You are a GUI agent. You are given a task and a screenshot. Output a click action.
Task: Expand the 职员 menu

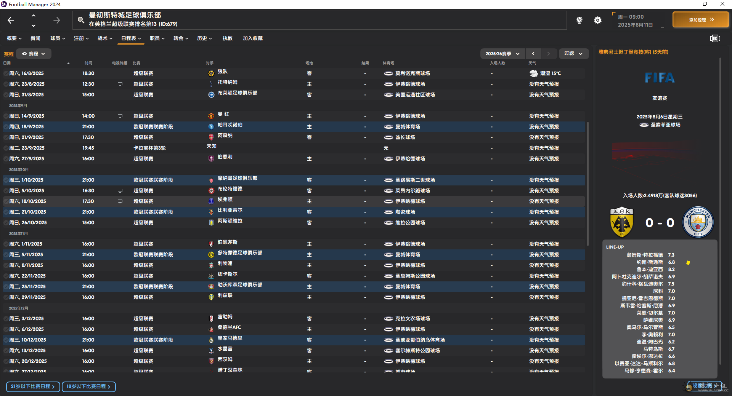pyautogui.click(x=157, y=38)
